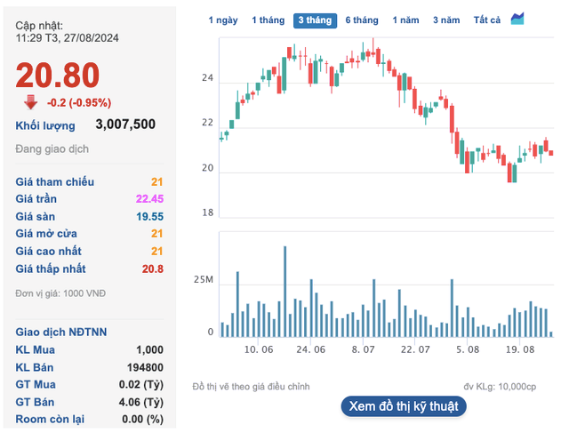Click the current price 20.80
Screen dimensions: 569x433
tap(58, 75)
